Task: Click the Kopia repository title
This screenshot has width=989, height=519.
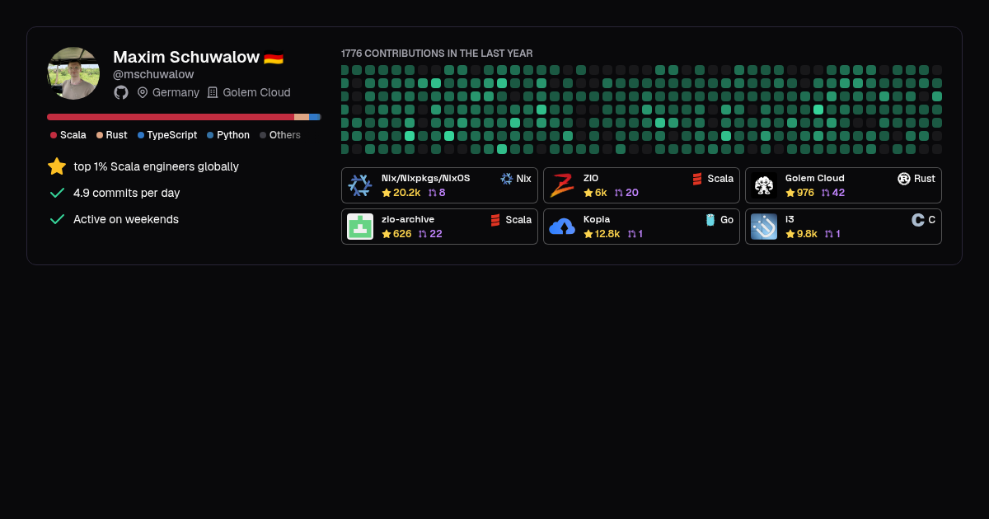Action: [x=597, y=219]
